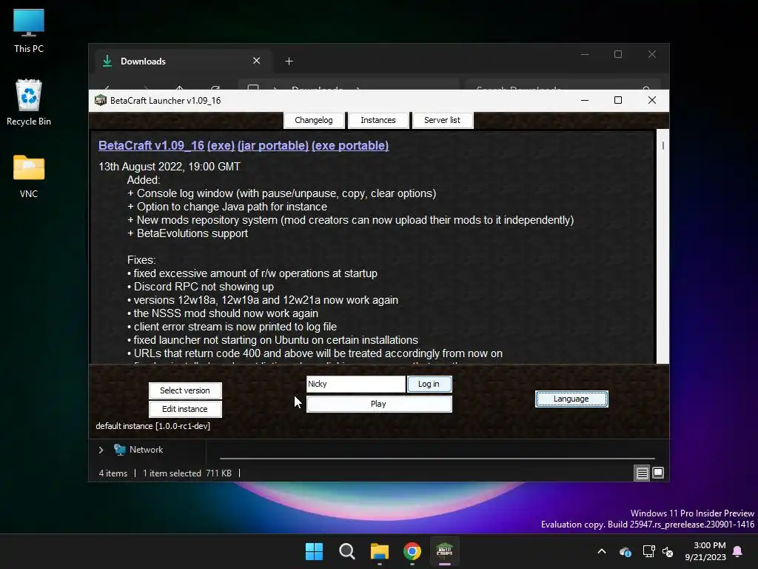Select the VNC folder on desktop
This screenshot has width=758, height=569.
[29, 176]
